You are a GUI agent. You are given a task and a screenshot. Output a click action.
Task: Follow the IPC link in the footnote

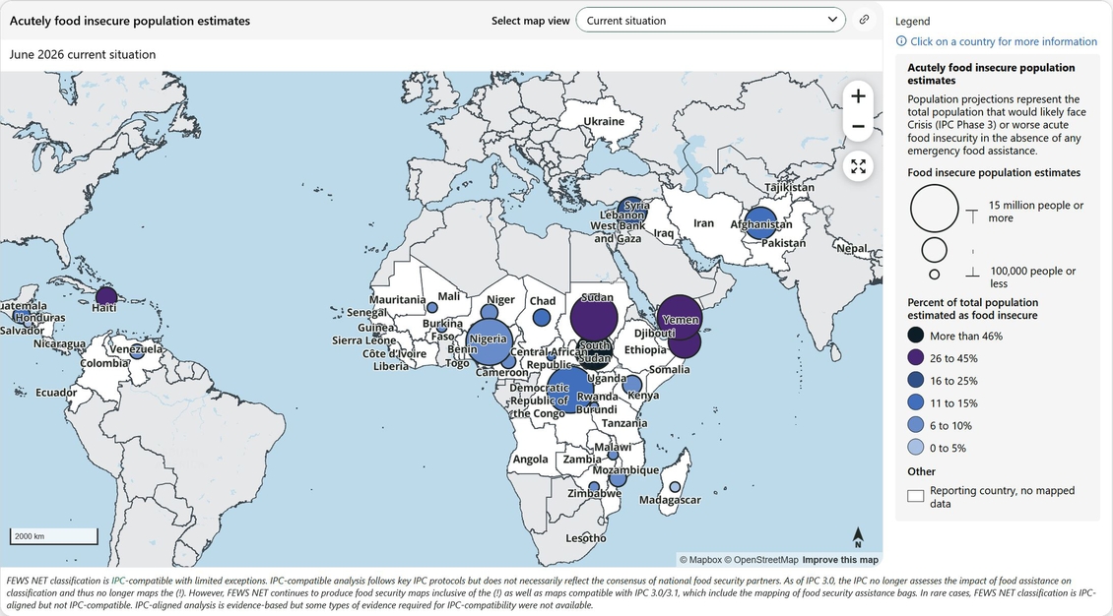point(118,581)
